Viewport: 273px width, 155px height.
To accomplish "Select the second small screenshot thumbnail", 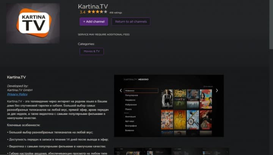I will coord(157,152).
